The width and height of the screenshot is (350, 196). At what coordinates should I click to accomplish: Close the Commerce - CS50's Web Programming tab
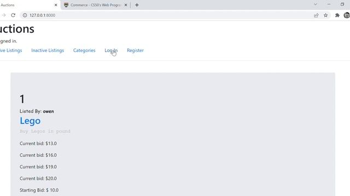coord(126,5)
